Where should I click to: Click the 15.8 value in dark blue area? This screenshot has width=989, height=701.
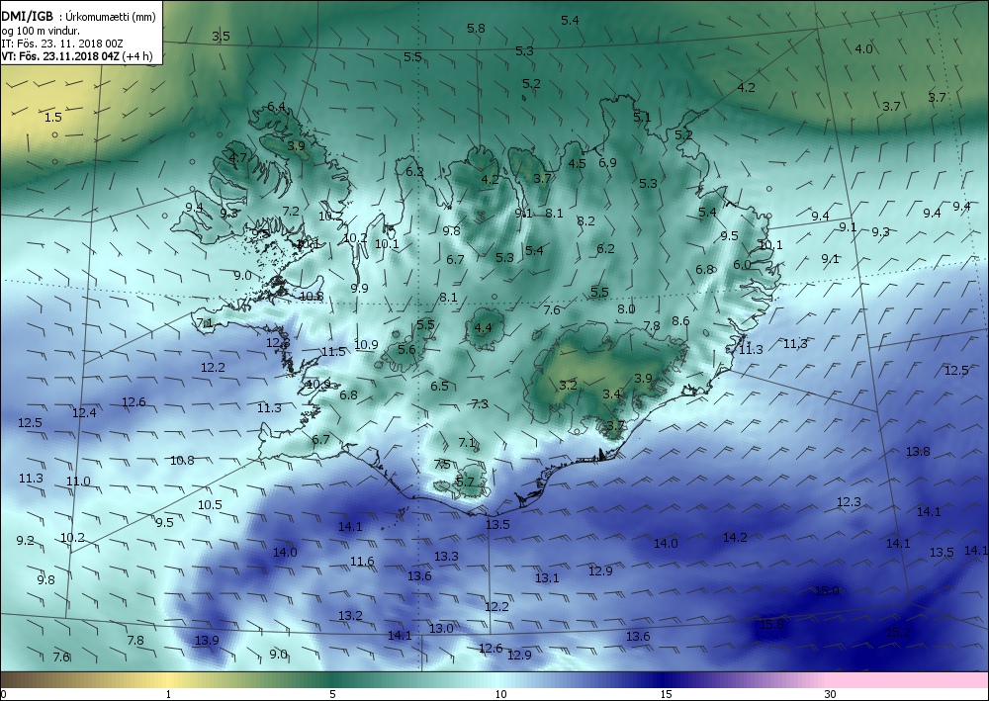(x=771, y=625)
